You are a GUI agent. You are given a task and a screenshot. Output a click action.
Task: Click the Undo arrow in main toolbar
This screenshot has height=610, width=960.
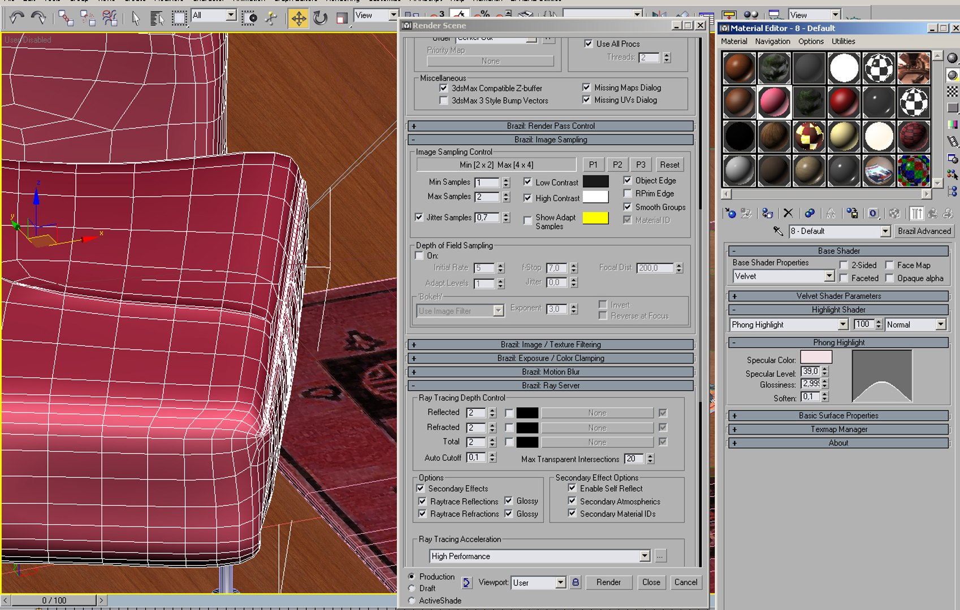[x=16, y=18]
